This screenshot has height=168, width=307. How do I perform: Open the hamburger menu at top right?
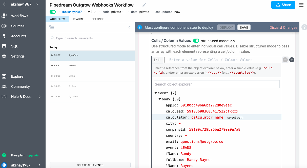click(x=301, y=5)
